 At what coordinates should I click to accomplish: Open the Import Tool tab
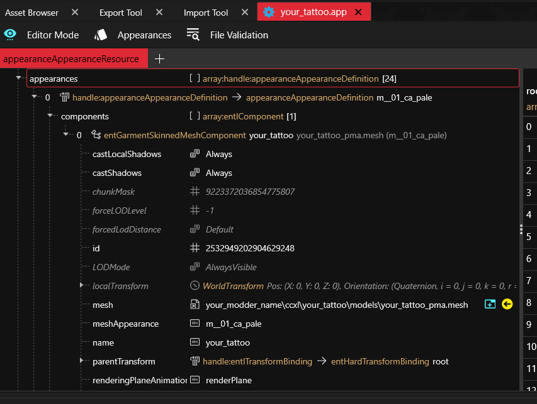coord(205,12)
